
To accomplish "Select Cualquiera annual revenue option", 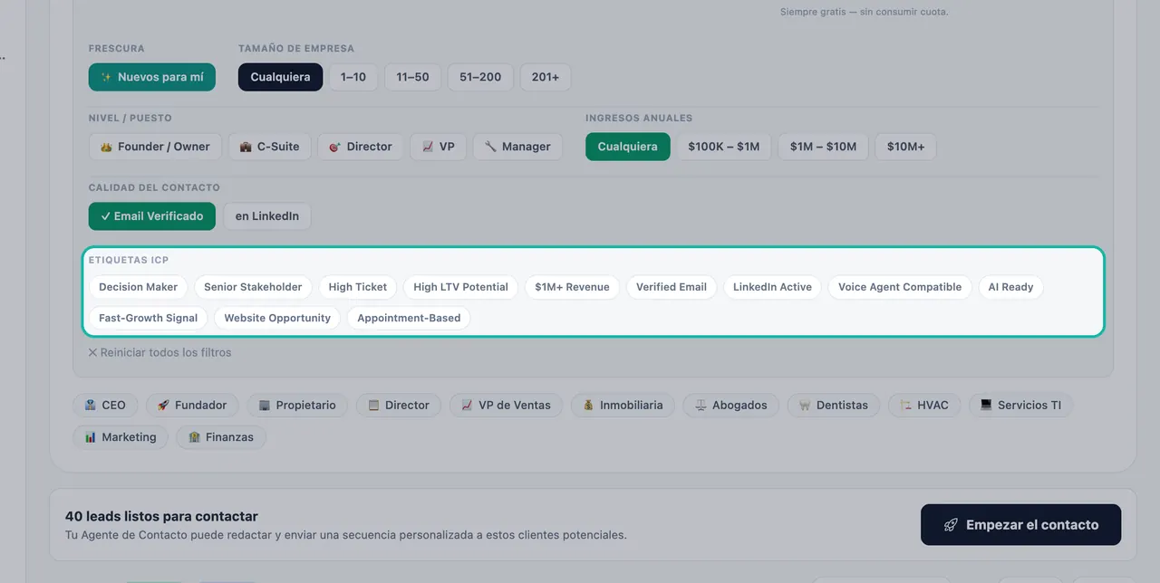I will (627, 147).
